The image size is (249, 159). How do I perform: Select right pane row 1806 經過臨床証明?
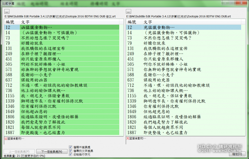[184, 117]
